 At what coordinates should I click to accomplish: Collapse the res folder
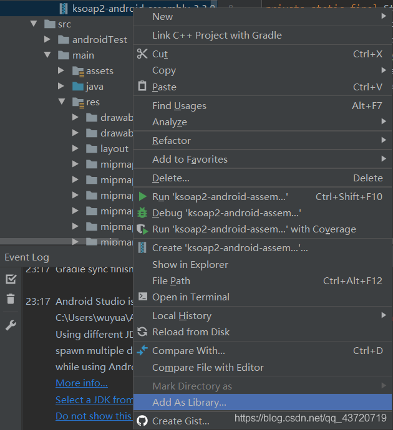point(62,102)
